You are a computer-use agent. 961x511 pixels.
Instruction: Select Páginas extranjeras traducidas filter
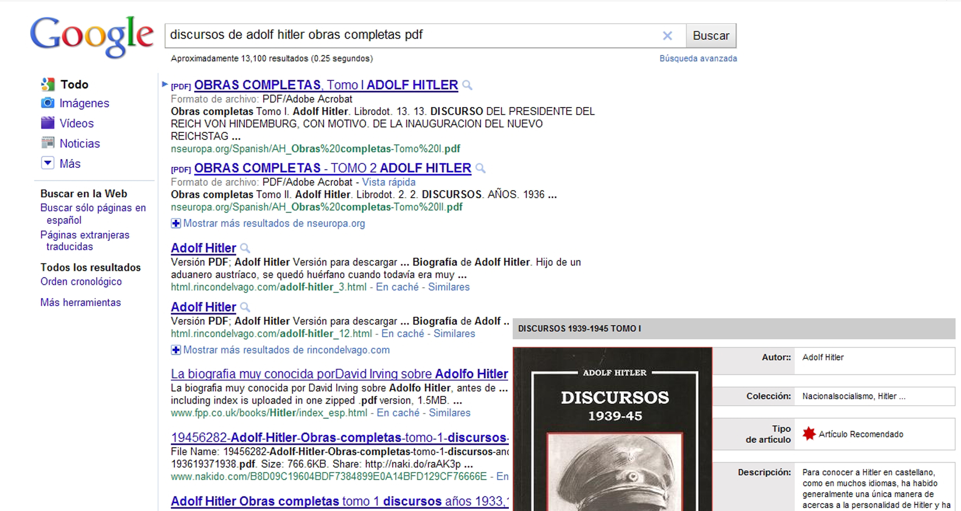click(85, 240)
